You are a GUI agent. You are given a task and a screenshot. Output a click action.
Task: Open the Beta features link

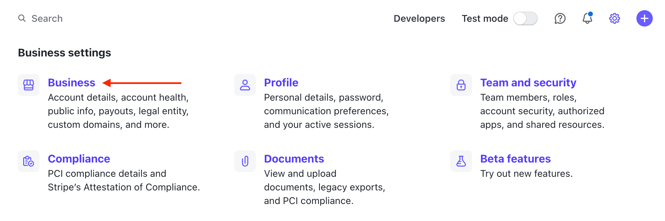[x=515, y=159]
